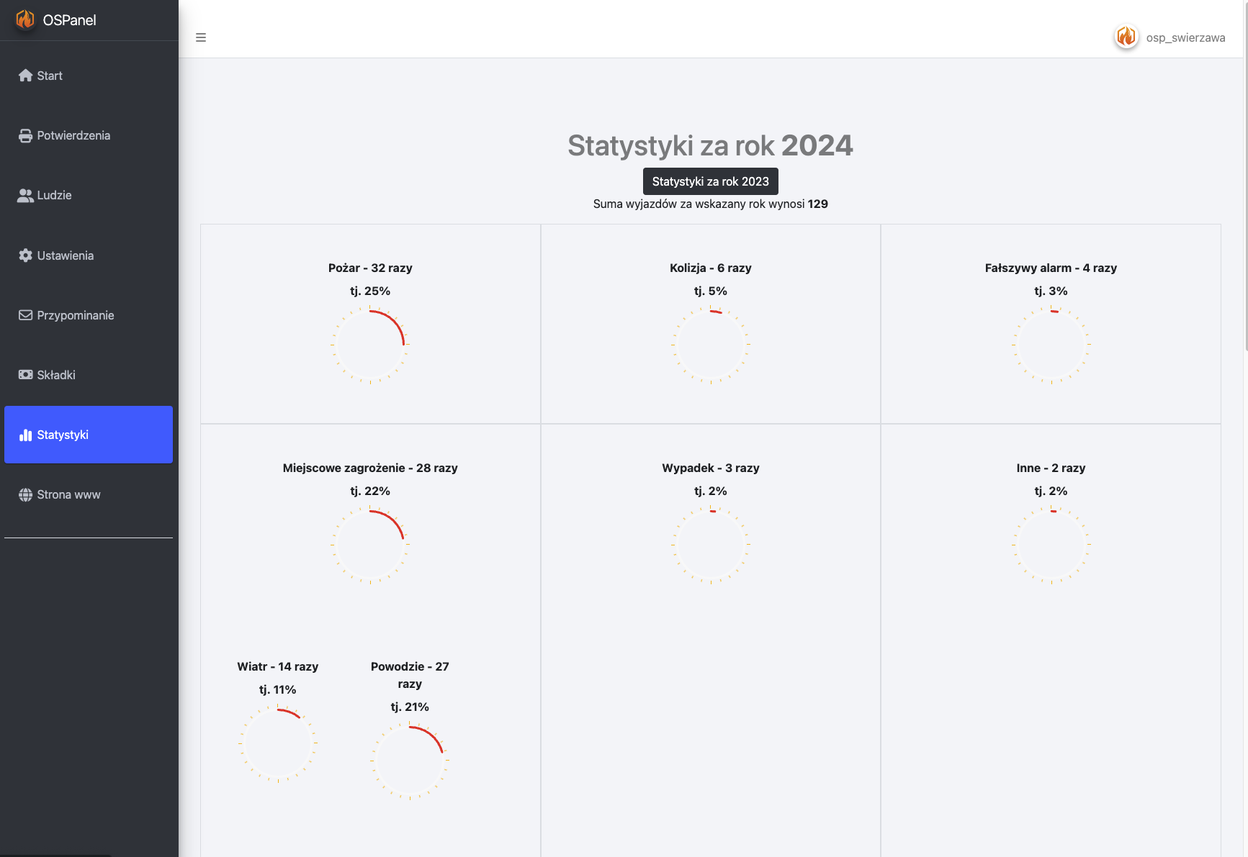Click the Potwierdzenia printer icon
This screenshot has width=1248, height=857.
26,135
